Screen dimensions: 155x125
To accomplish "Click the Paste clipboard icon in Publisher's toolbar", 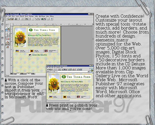I will pyautogui.click(x=27, y=19).
